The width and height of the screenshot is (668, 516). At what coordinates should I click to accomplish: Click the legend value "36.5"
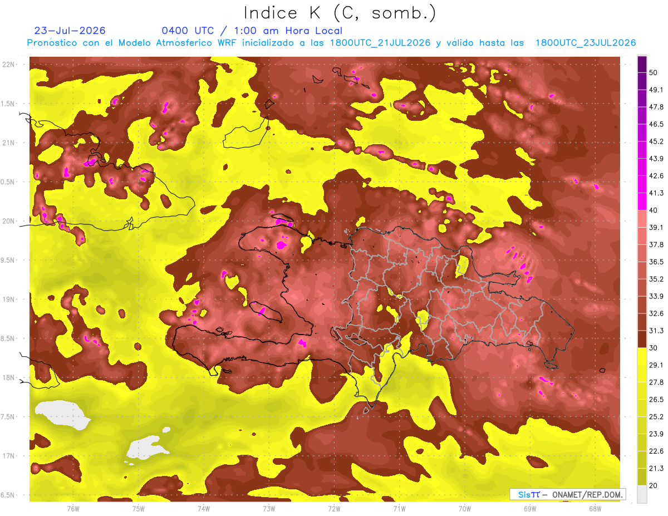(656, 262)
